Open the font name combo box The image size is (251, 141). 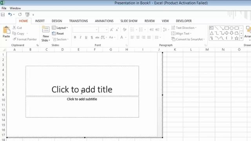point(85,30)
